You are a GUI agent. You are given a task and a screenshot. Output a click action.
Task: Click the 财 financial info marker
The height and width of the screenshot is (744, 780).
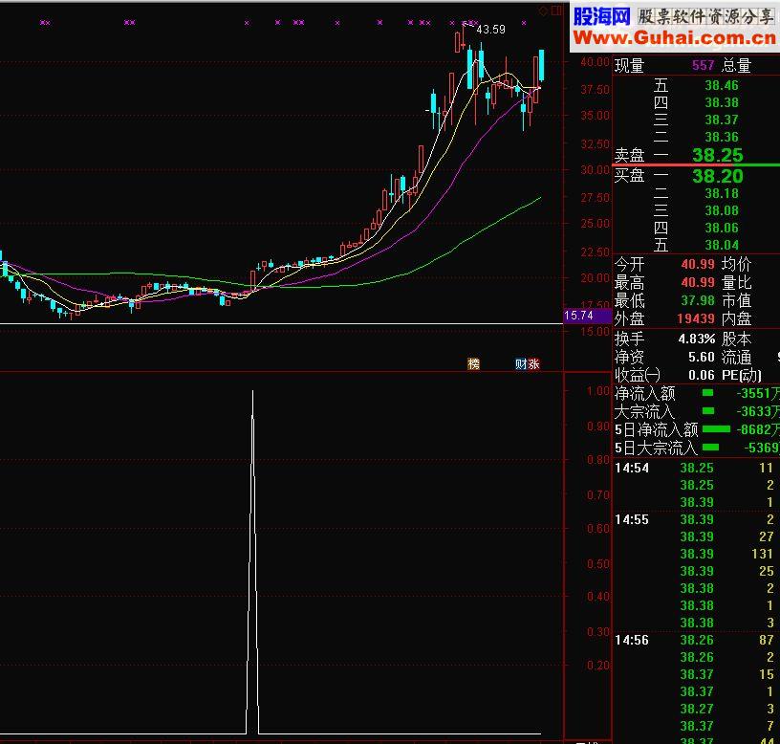pos(521,363)
